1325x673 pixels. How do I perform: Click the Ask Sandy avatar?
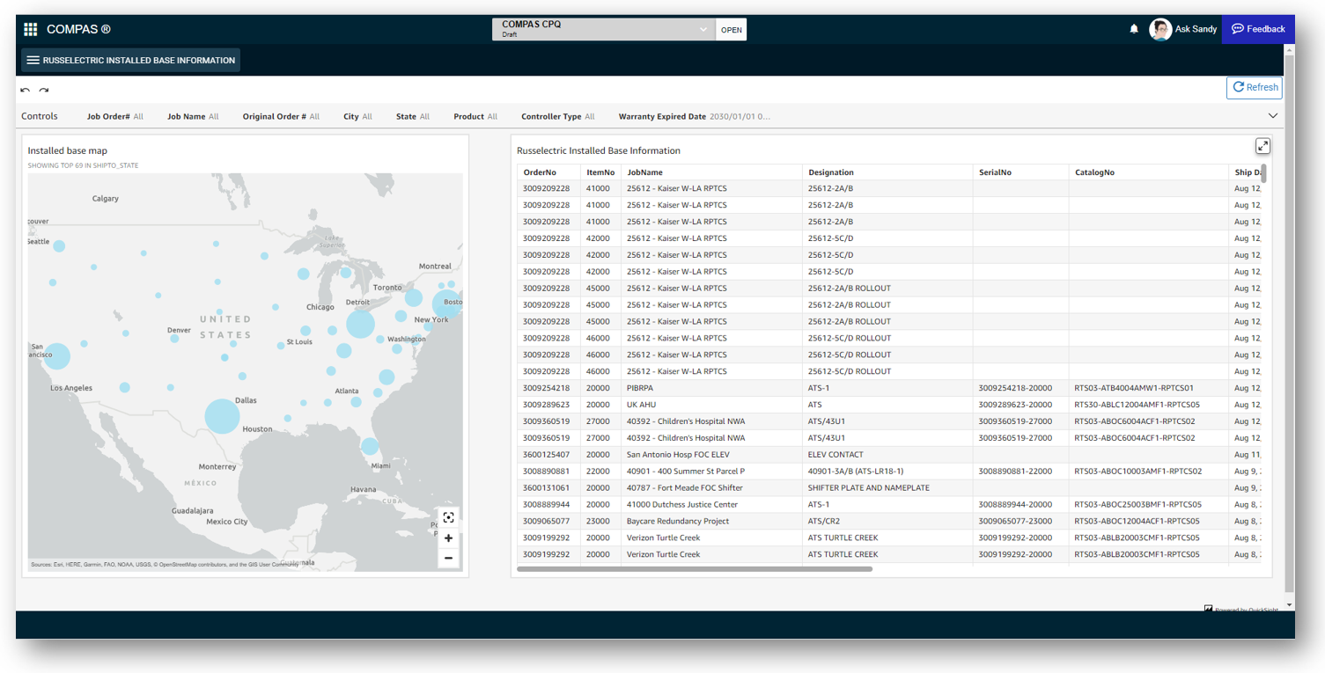(x=1160, y=29)
